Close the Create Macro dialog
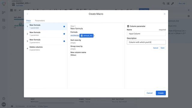 (165, 14)
